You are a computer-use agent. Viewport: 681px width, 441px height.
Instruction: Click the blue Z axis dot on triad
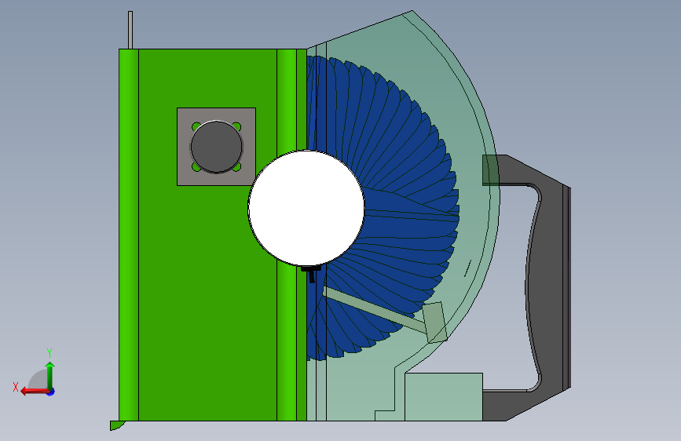pyautogui.click(x=51, y=392)
